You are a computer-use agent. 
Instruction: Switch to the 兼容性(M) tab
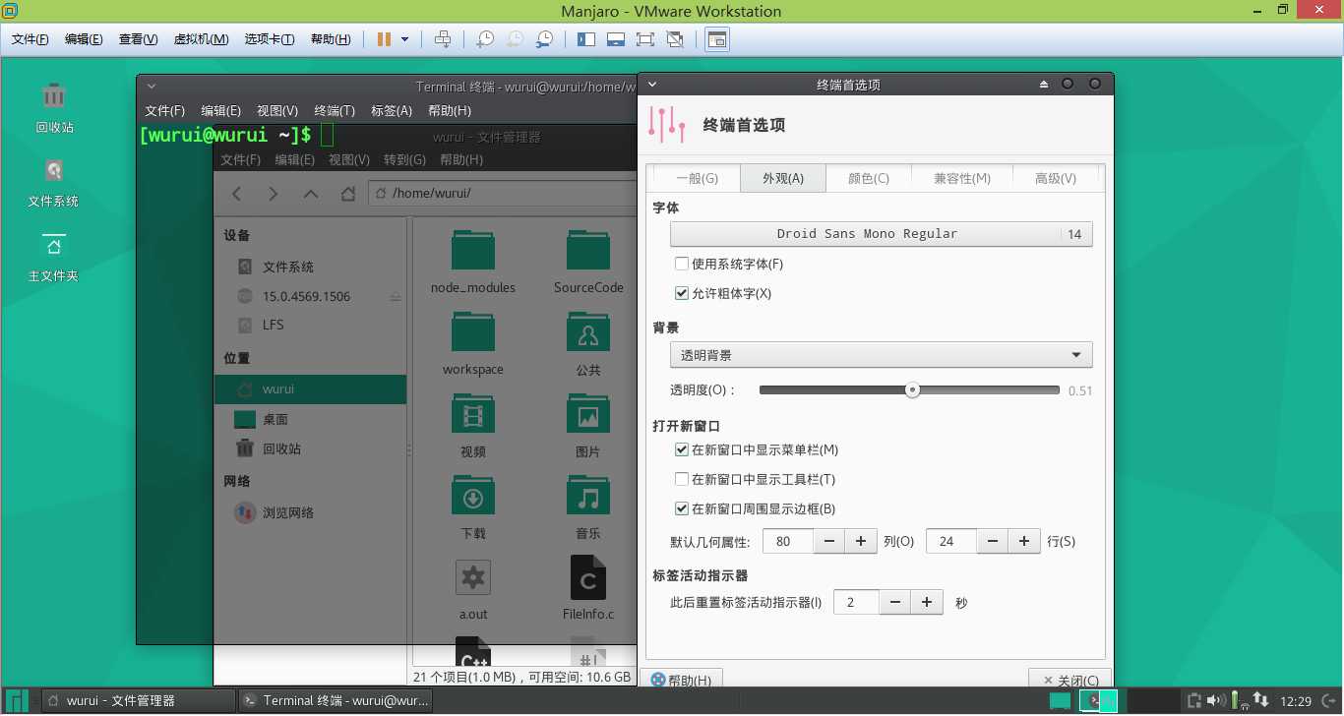[962, 178]
